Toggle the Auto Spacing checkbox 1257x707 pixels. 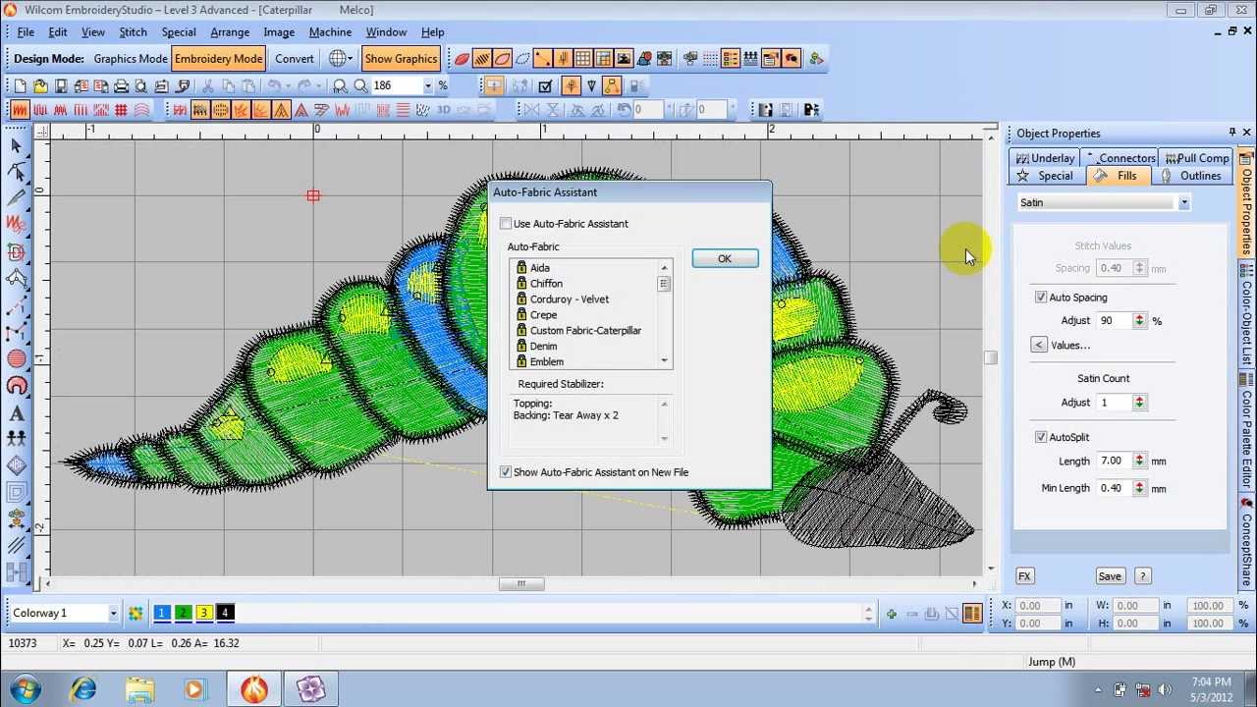(x=1041, y=298)
